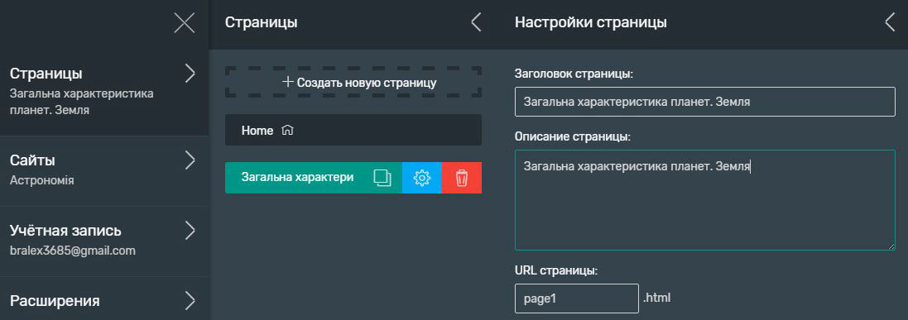Click the Астрономія site name text
908x320 pixels.
tap(42, 180)
